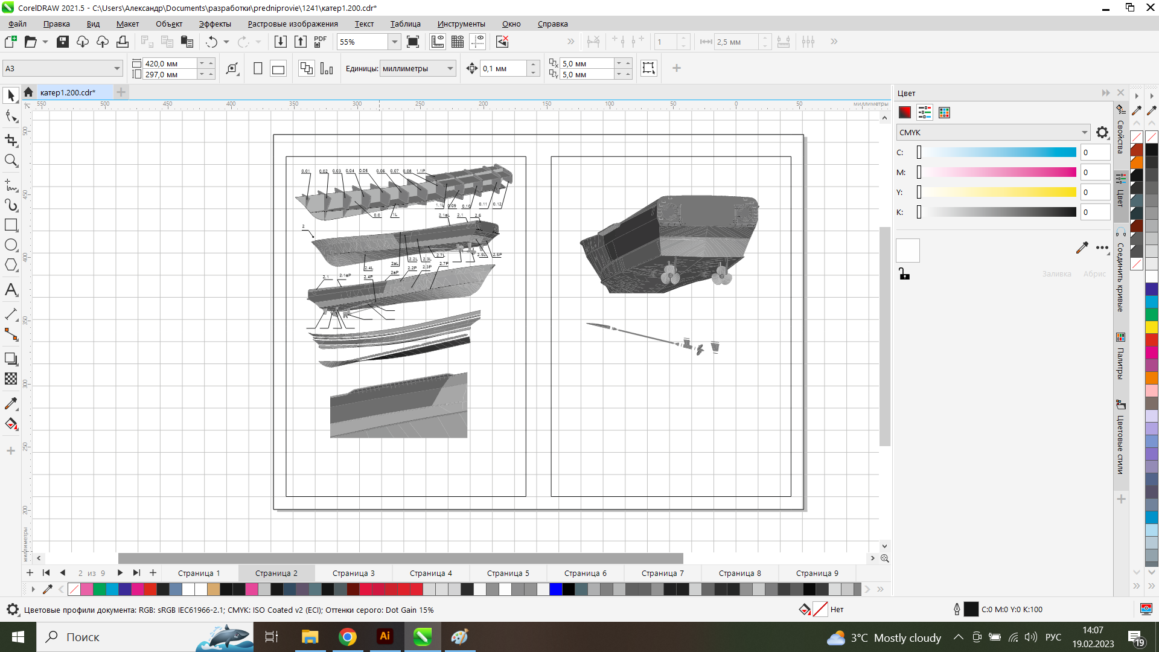1159x652 pixels.
Task: Open color palettes view in Color docker
Action: coord(944,113)
